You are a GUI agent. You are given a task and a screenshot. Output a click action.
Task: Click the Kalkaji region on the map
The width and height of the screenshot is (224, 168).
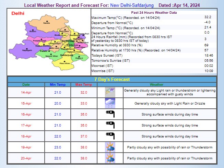pyautogui.click(x=80, y=58)
